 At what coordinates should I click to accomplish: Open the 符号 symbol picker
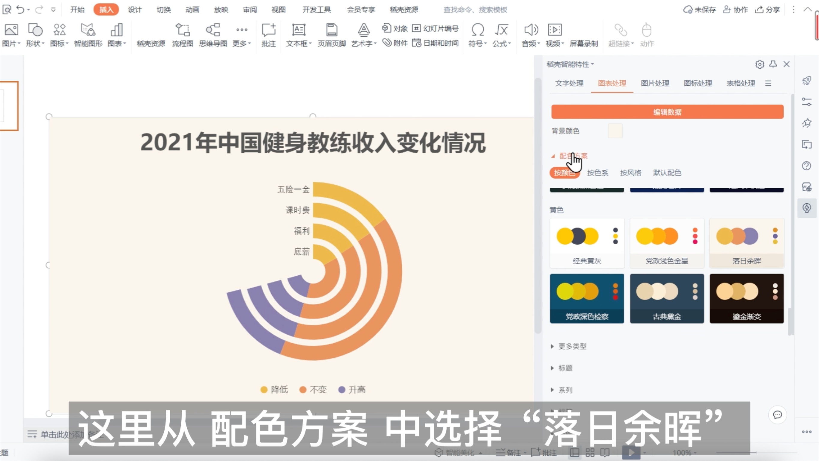coord(478,35)
